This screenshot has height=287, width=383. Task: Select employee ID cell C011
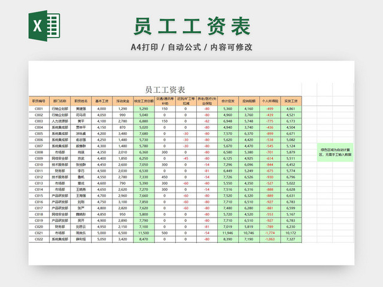click(x=39, y=171)
